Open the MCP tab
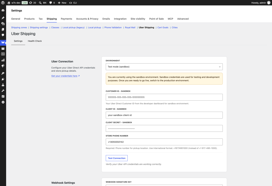The width and height of the screenshot is (272, 186). pos(170,19)
